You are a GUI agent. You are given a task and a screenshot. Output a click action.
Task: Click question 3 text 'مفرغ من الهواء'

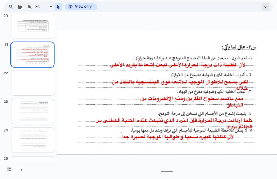click(214, 92)
